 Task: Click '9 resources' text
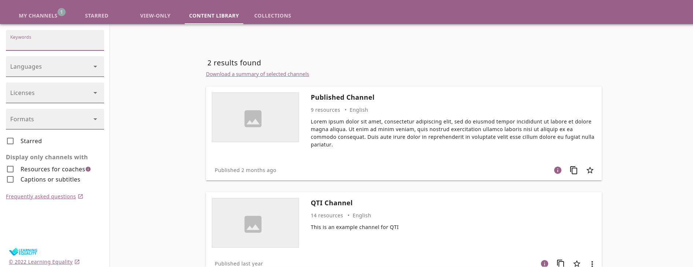325,110
